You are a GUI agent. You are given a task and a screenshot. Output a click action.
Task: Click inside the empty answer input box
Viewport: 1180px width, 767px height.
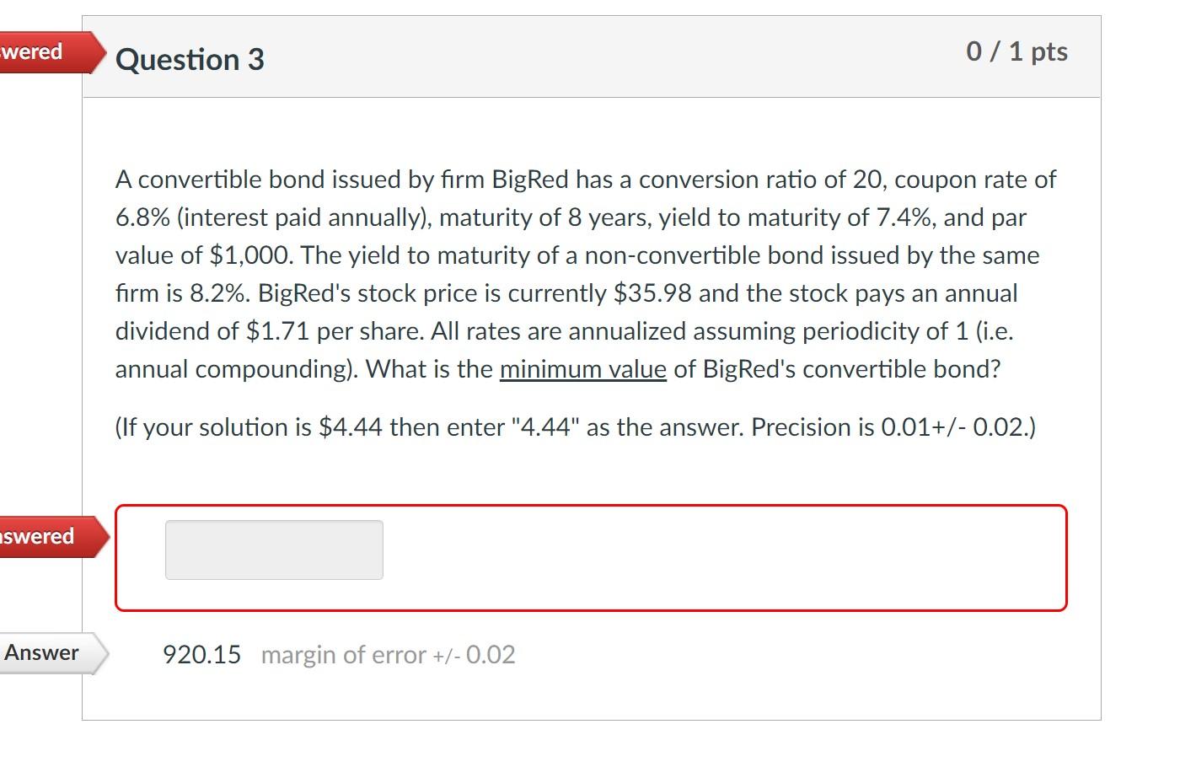(x=274, y=550)
